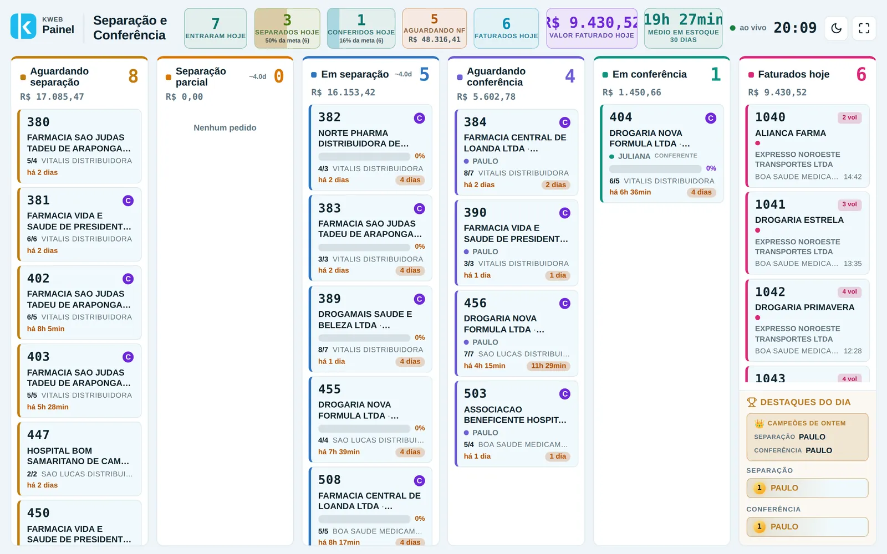887x554 pixels.
Task: Click PAULO rank 1 in Separação ranking
Action: coord(807,488)
